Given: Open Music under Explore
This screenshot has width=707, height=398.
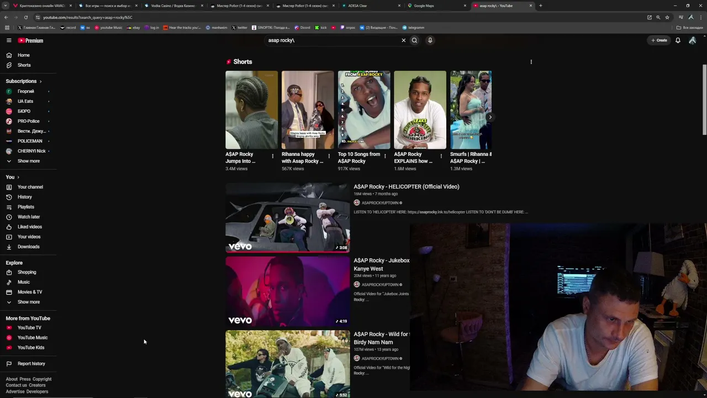Looking at the screenshot, I should coord(23,282).
